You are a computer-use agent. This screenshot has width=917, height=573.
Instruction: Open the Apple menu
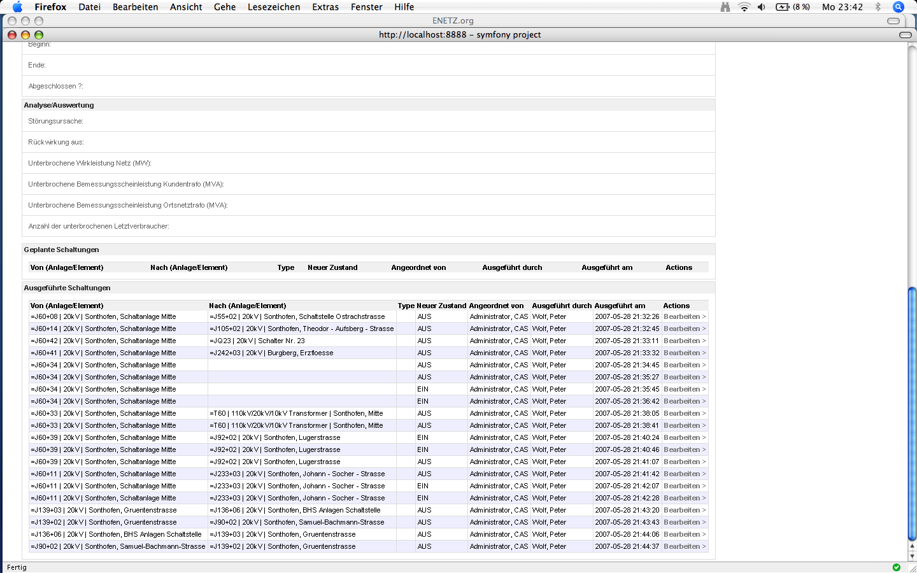pyautogui.click(x=17, y=7)
